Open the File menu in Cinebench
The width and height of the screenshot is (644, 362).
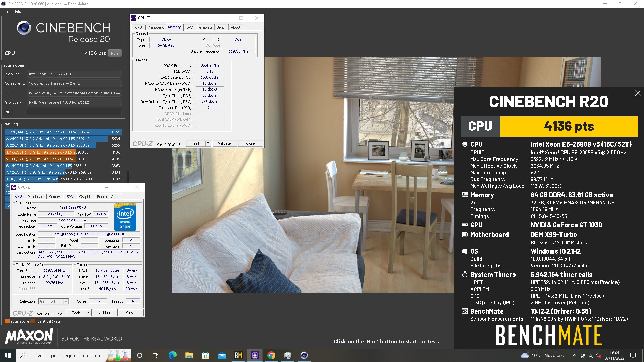pyautogui.click(x=6, y=11)
